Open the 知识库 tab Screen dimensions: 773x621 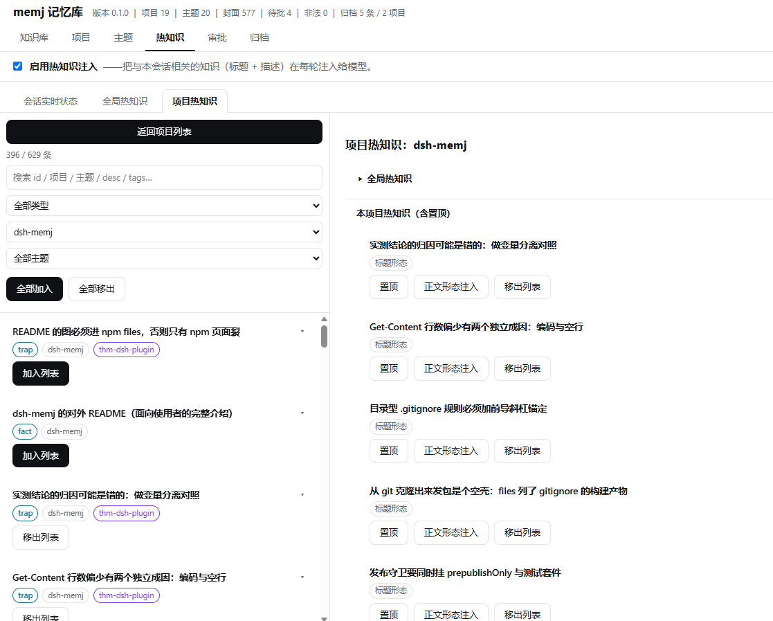[x=34, y=37]
